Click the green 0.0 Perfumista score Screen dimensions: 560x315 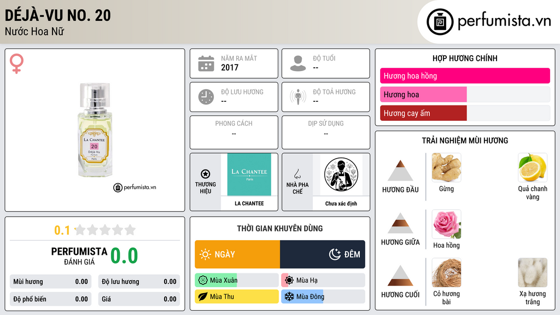[x=124, y=255]
